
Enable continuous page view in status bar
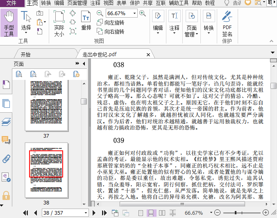(151, 213)
